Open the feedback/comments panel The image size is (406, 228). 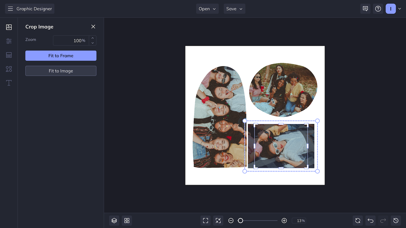coord(365,9)
